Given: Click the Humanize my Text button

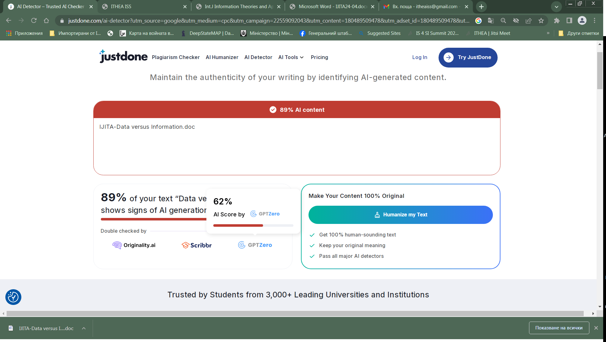Looking at the screenshot, I should pos(400,215).
